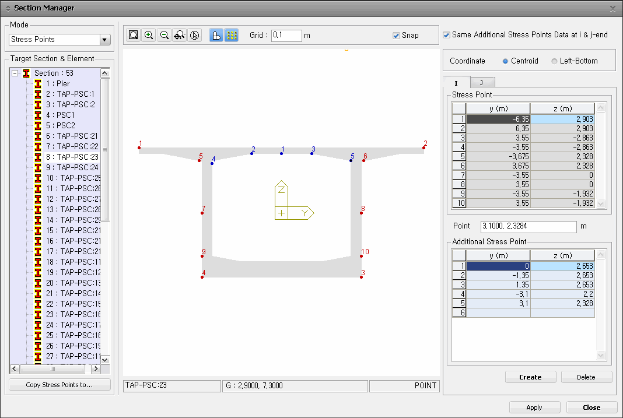Close the Section Manager window

pyautogui.click(x=612, y=9)
